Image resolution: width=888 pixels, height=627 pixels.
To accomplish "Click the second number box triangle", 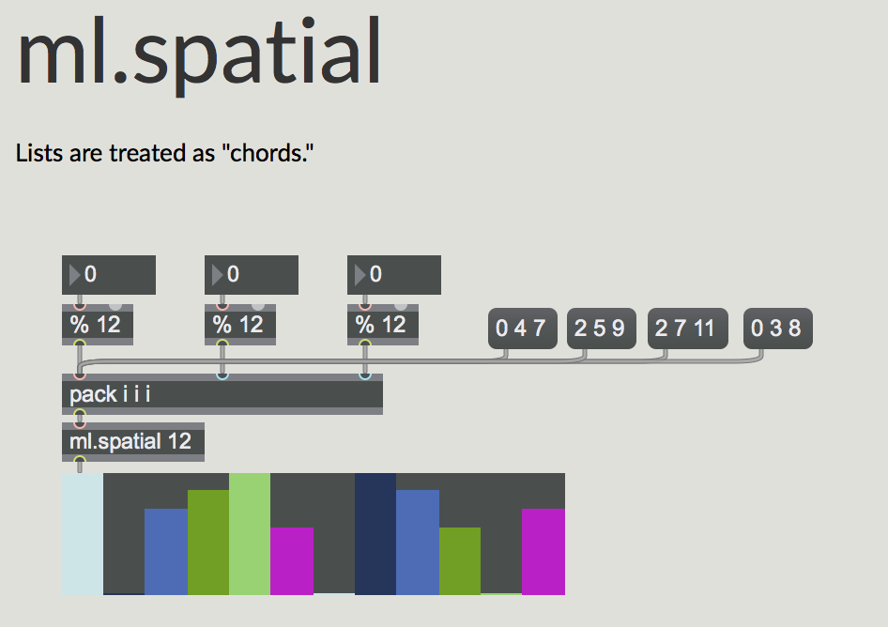I will point(217,275).
